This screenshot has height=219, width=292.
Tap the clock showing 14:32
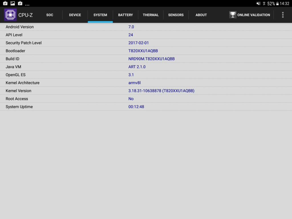(284, 3)
